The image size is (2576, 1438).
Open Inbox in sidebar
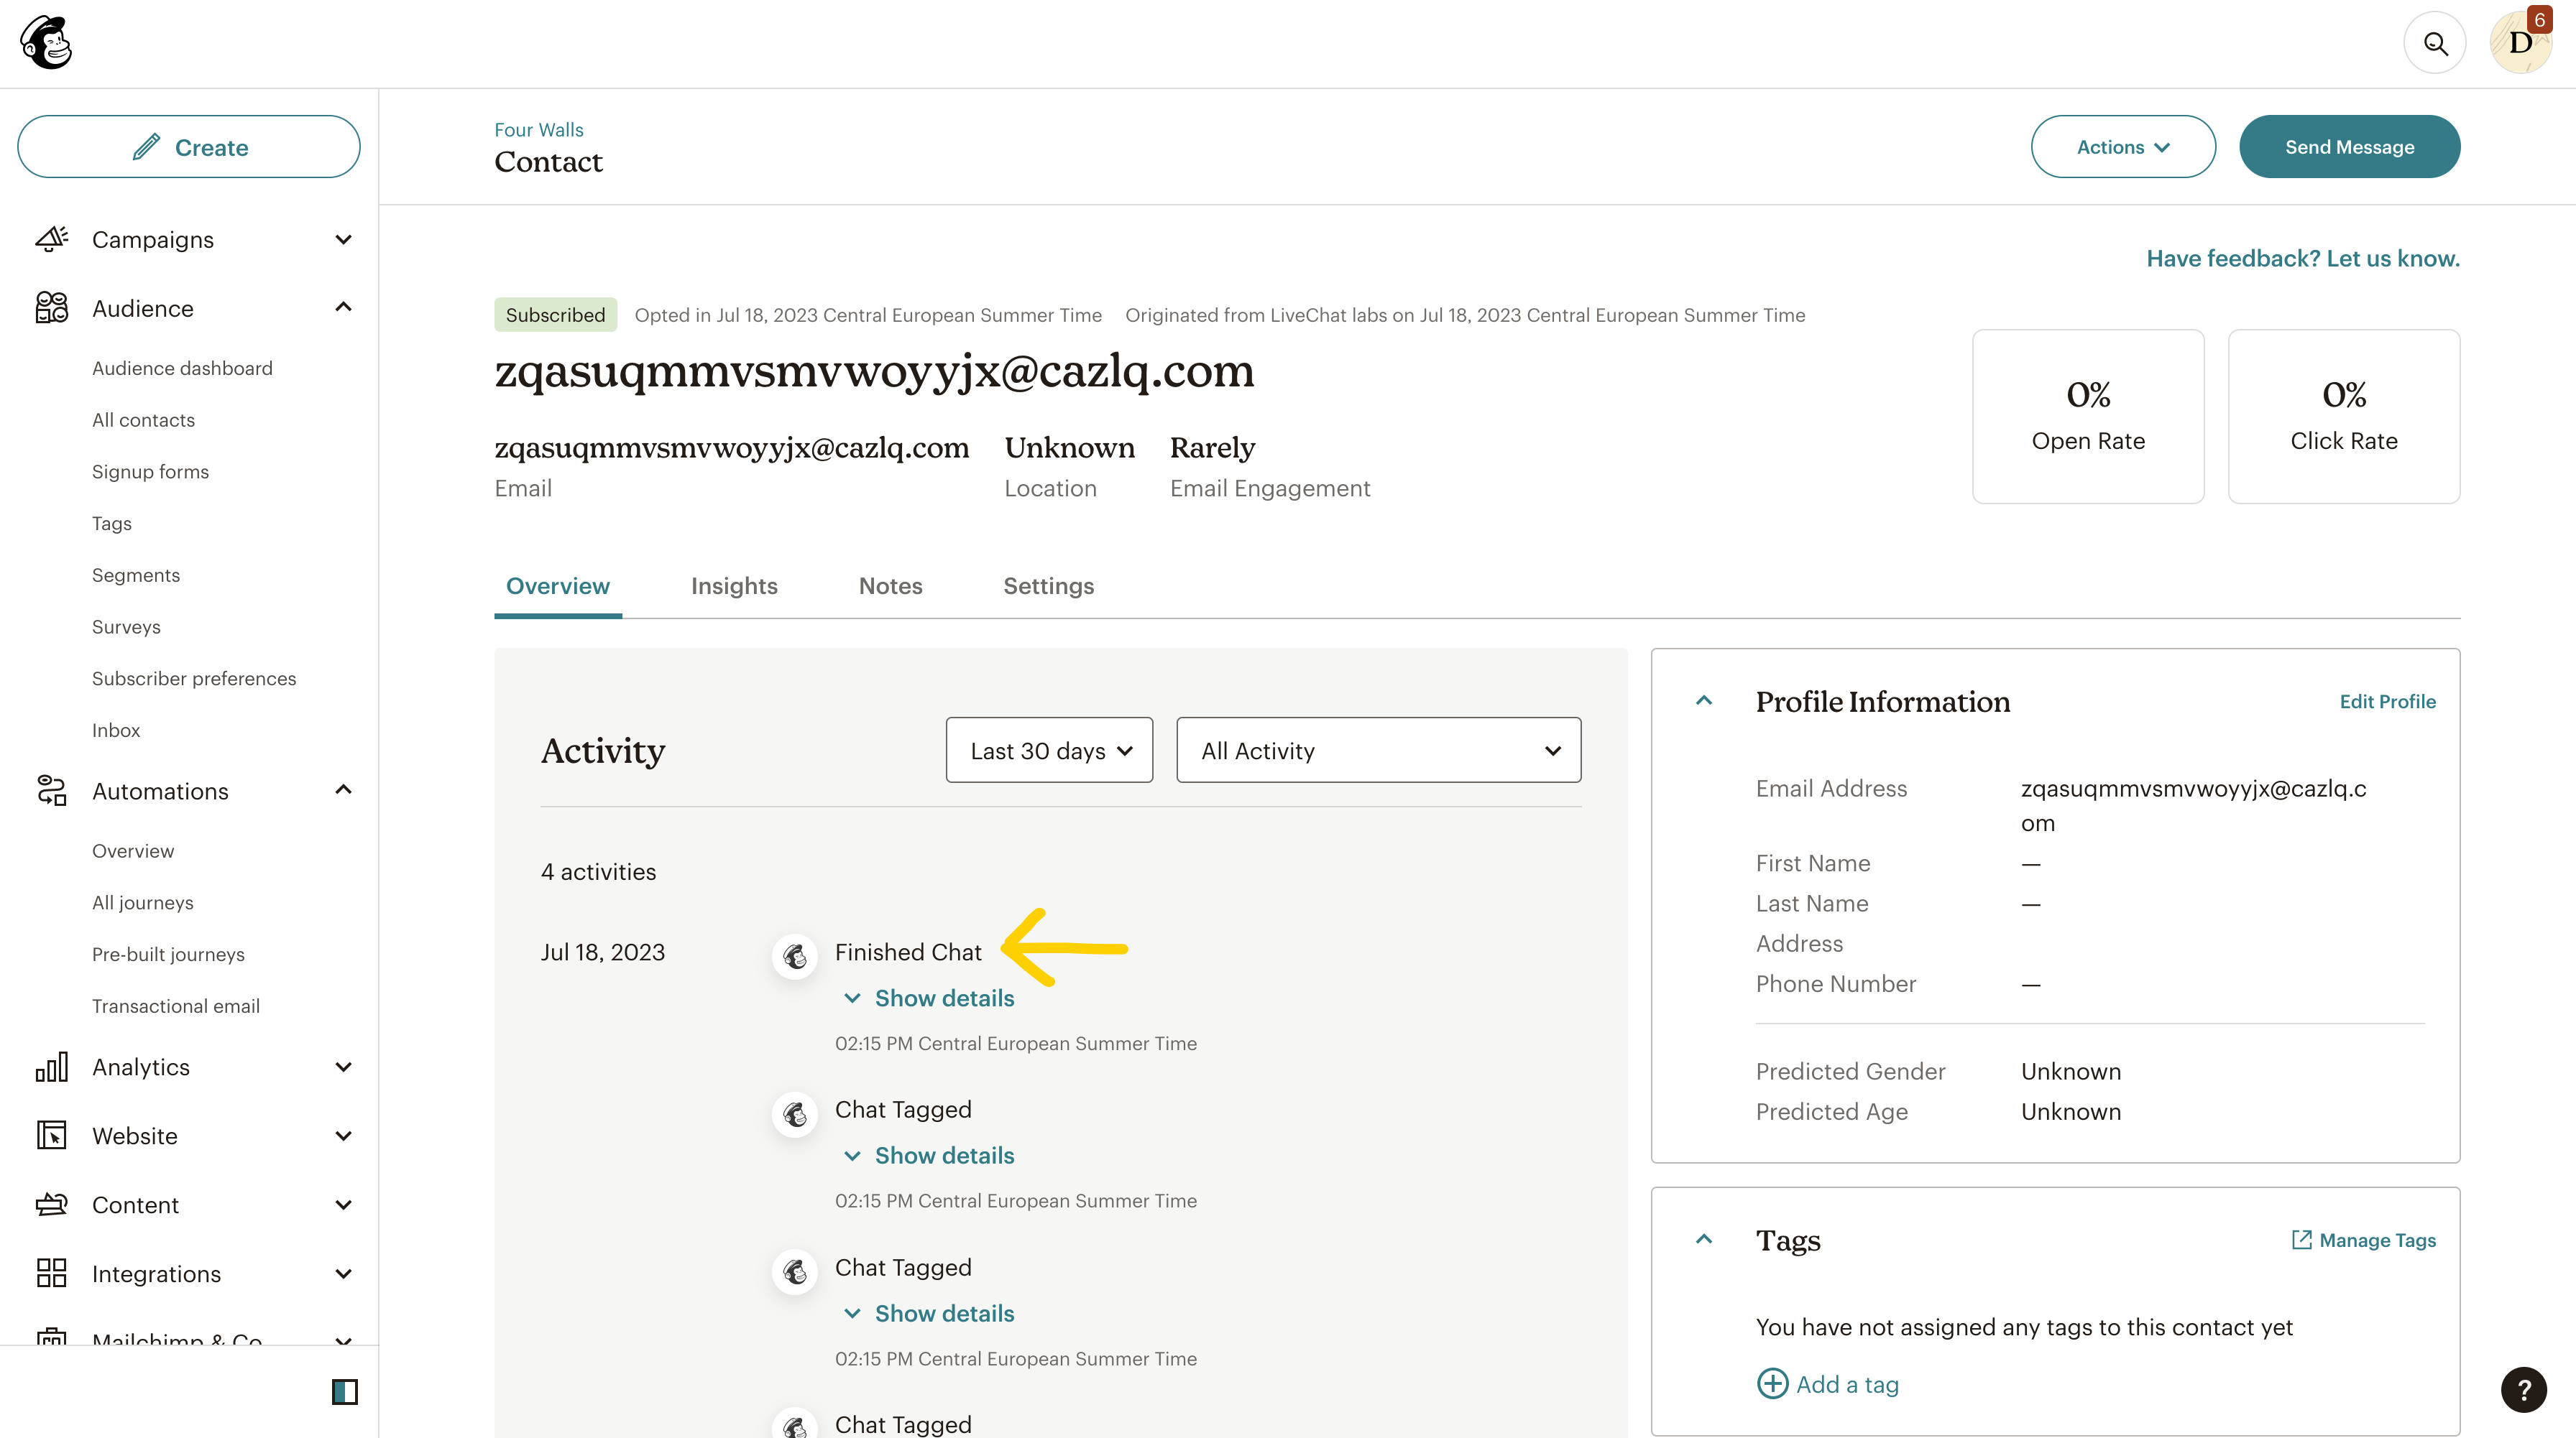[116, 730]
